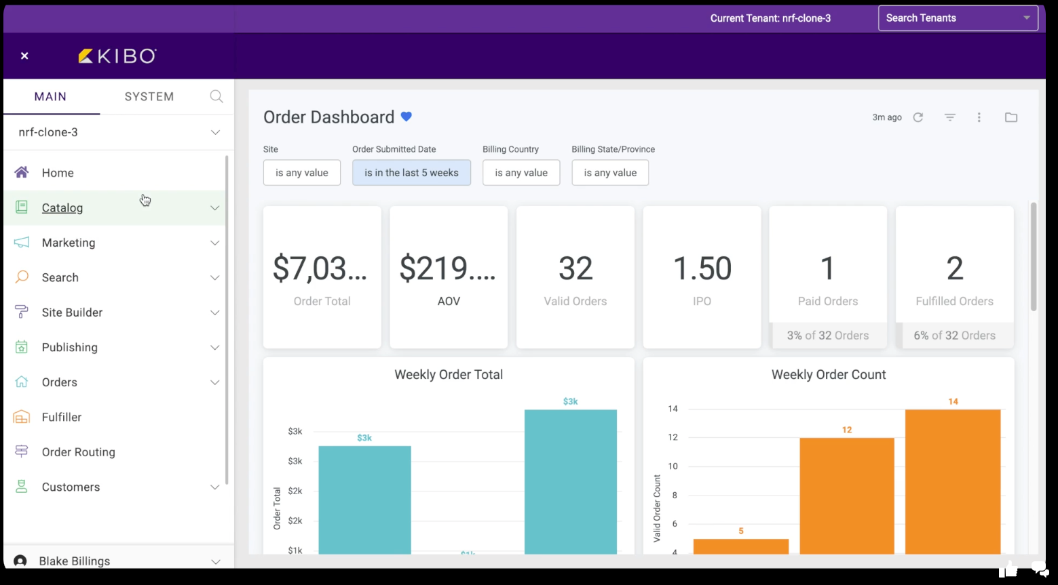Click the tallest orange bar labeled 14
Image resolution: width=1058 pixels, height=585 pixels.
pyautogui.click(x=953, y=481)
